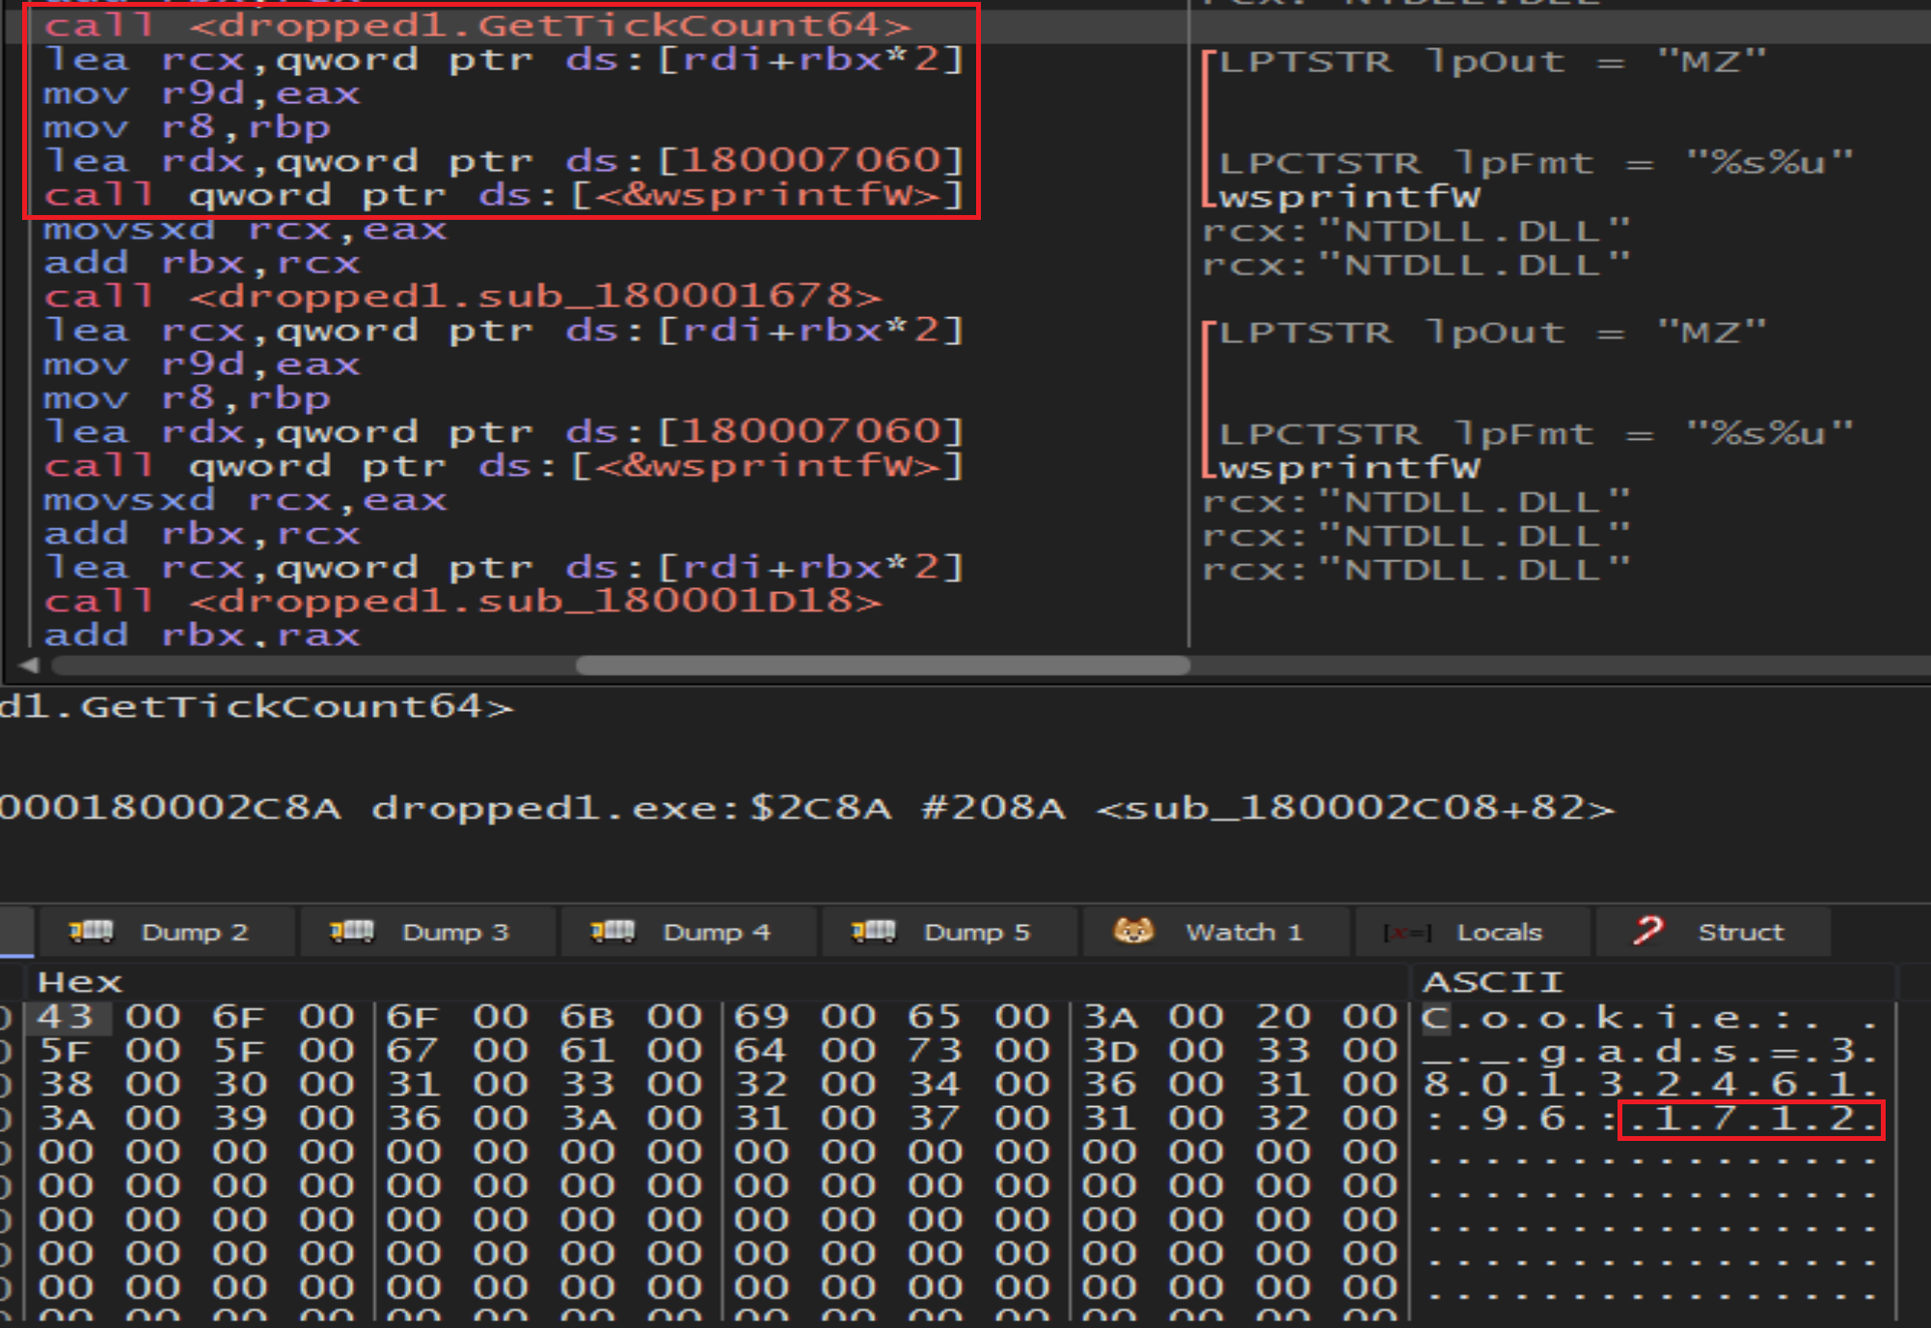Click the Watch 1 dog icon

[x=1133, y=931]
